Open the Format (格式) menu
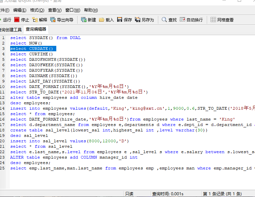 37,10
